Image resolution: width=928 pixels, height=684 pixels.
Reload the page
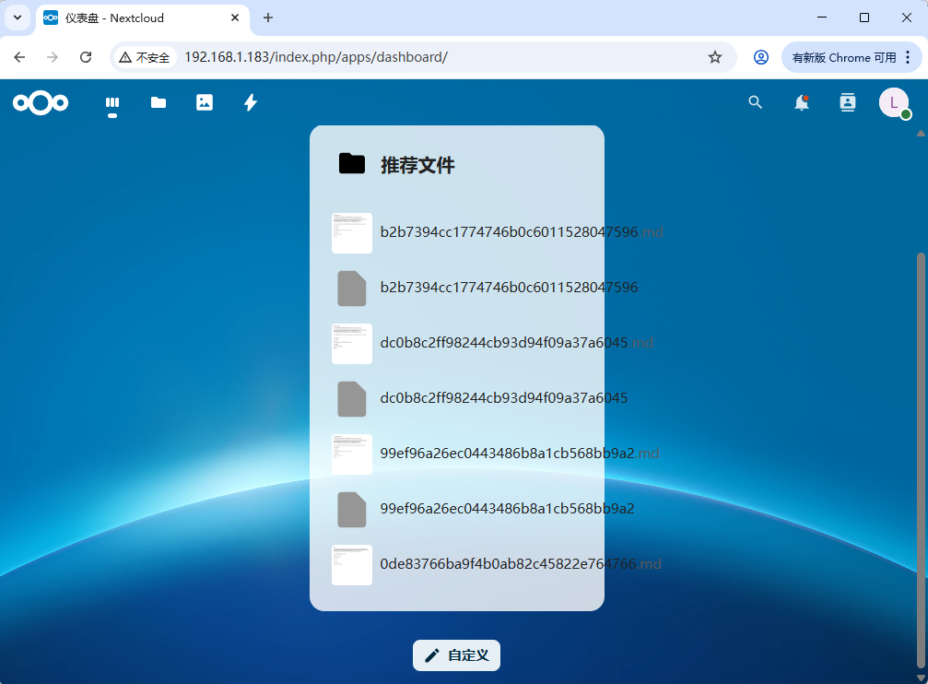point(86,57)
